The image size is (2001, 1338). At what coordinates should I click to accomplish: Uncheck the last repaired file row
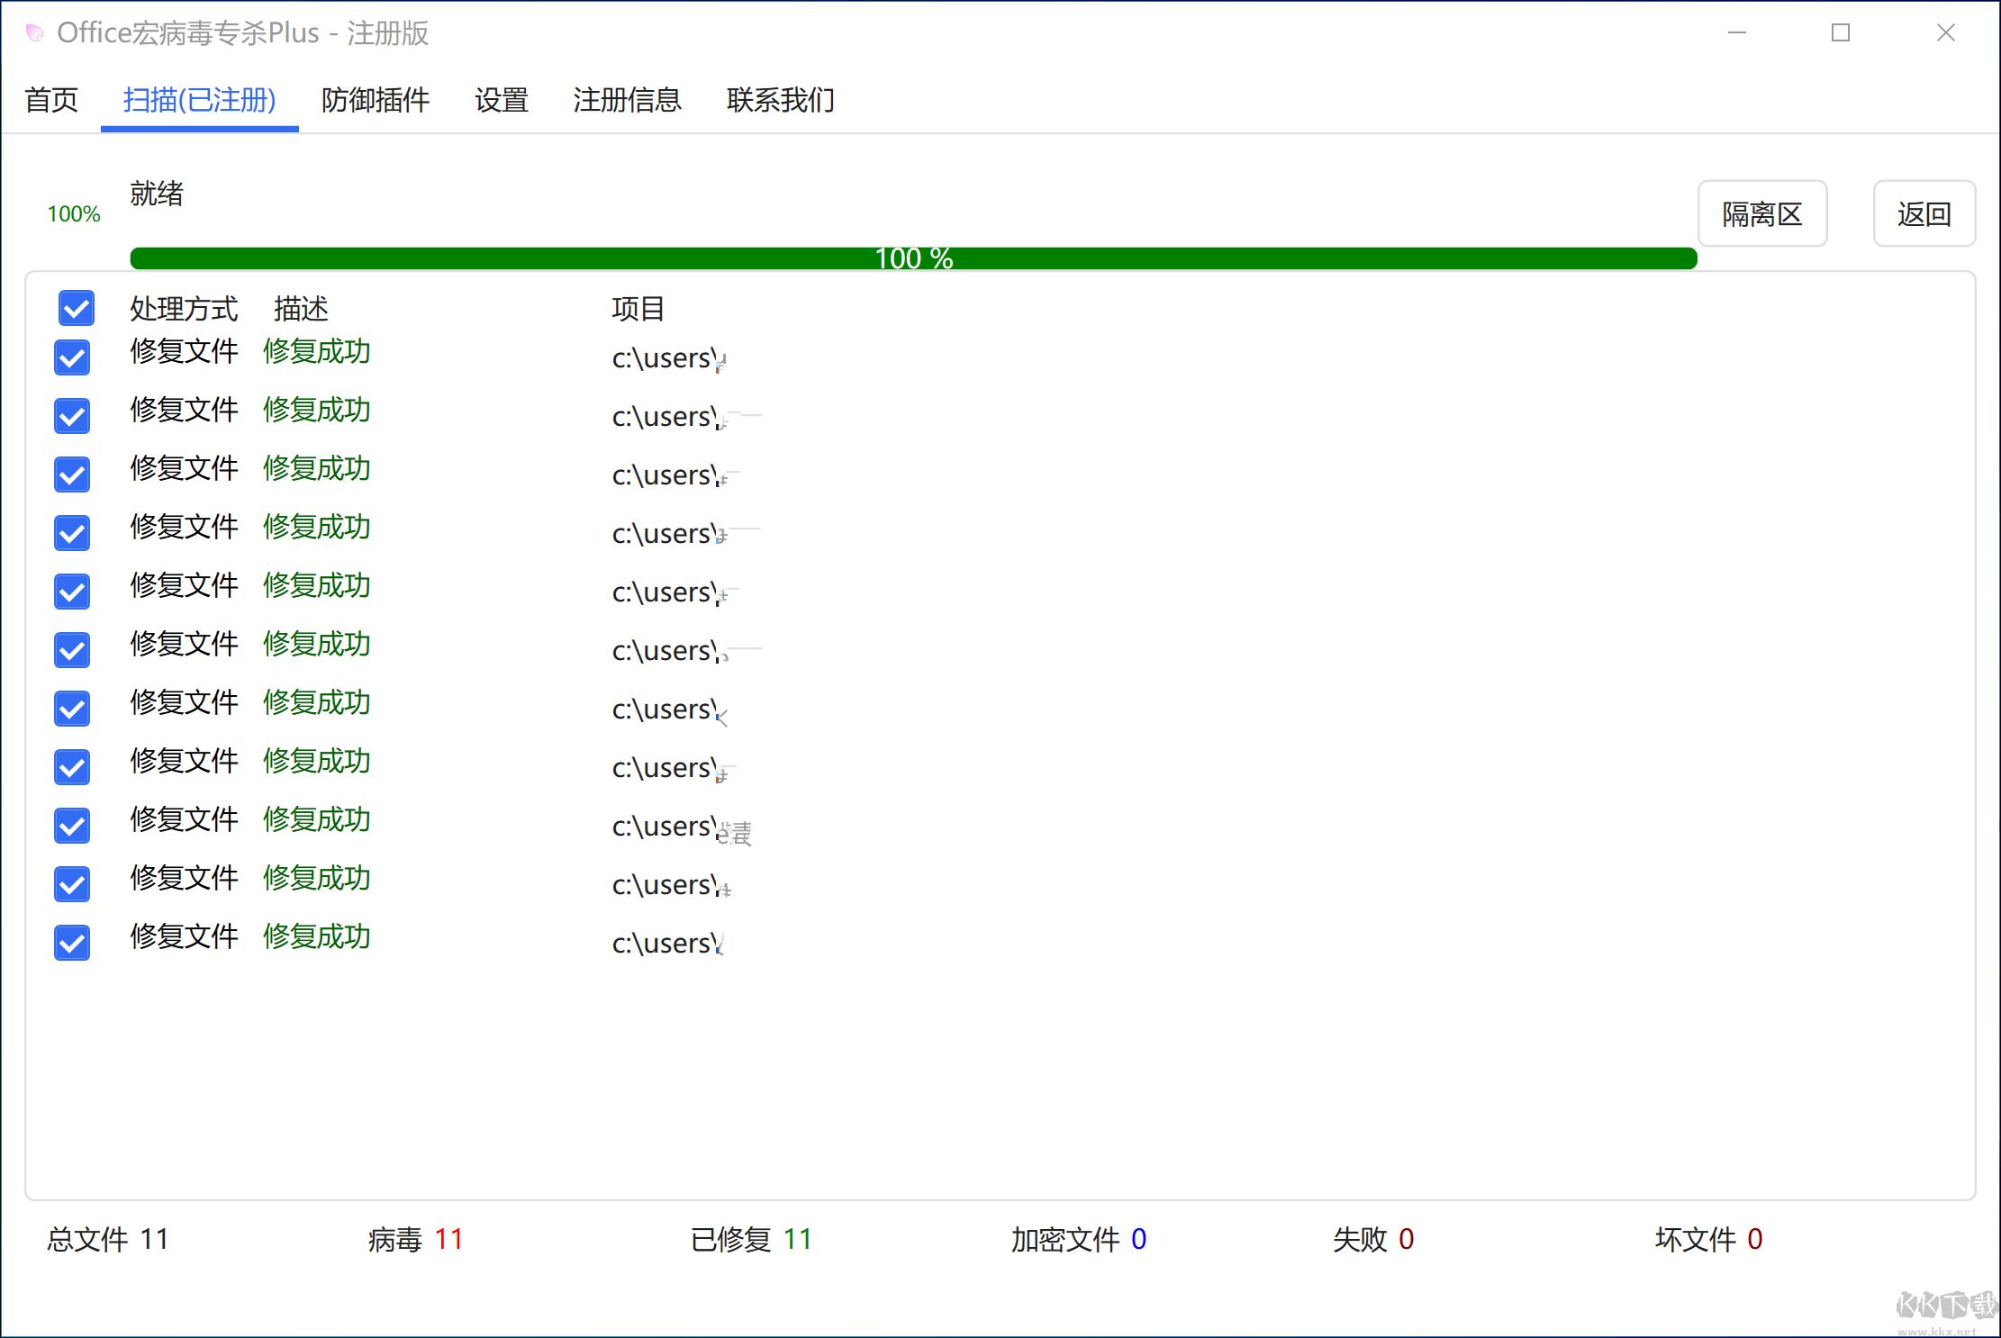72,943
